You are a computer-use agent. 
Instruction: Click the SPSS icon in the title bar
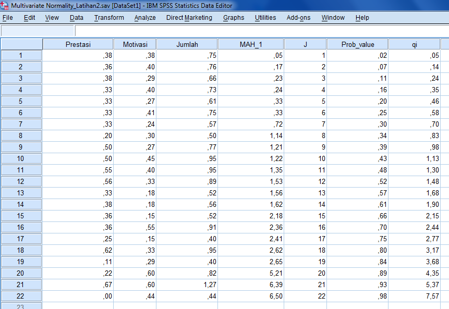click(x=5, y=5)
